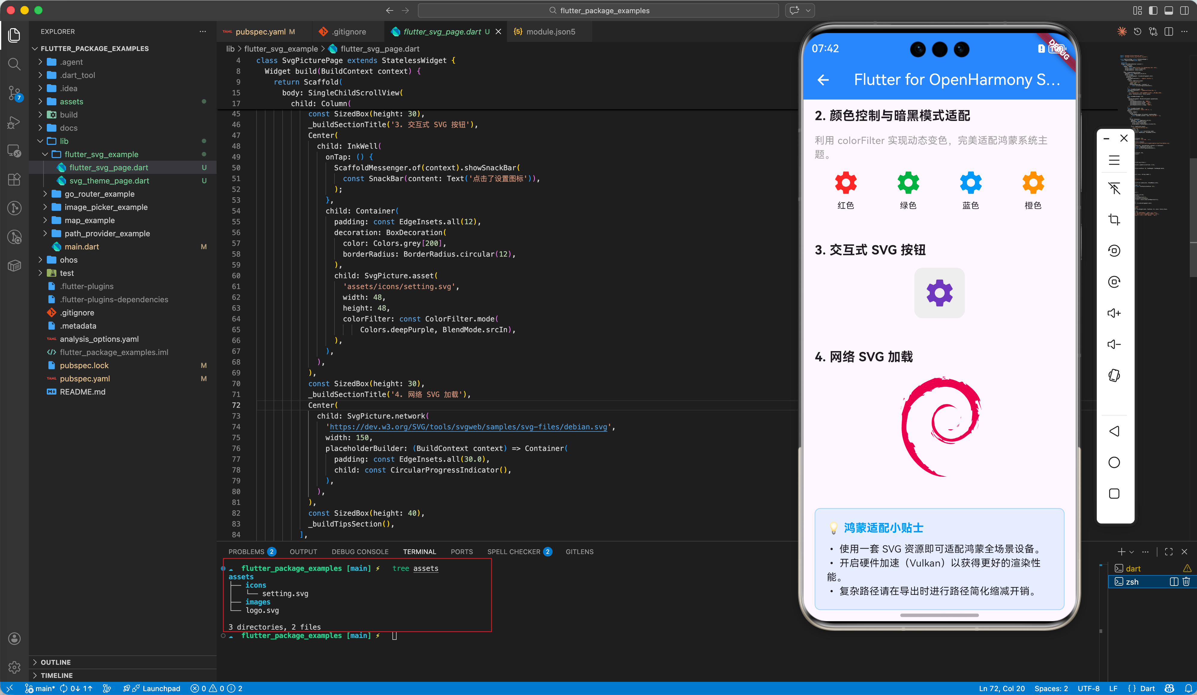Open Source Control view with badge
Screen dimensions: 1197x695
coord(14,93)
